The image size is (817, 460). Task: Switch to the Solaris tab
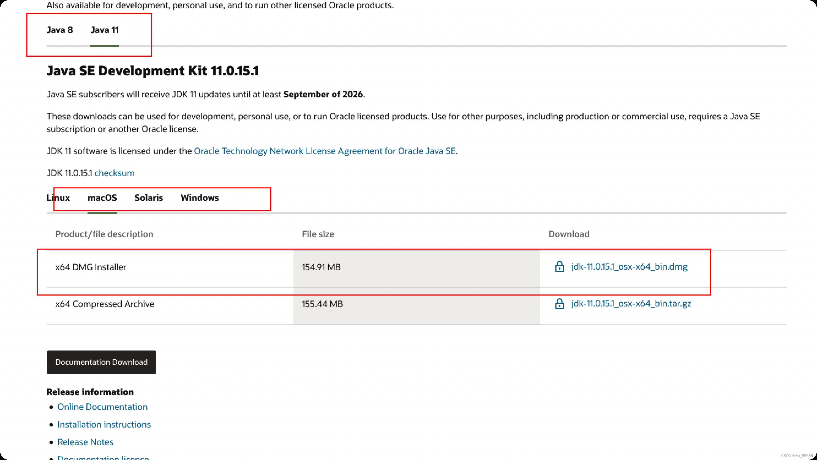(x=149, y=198)
